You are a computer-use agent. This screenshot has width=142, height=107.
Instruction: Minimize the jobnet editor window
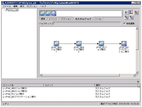pyautogui.click(x=133, y=3)
